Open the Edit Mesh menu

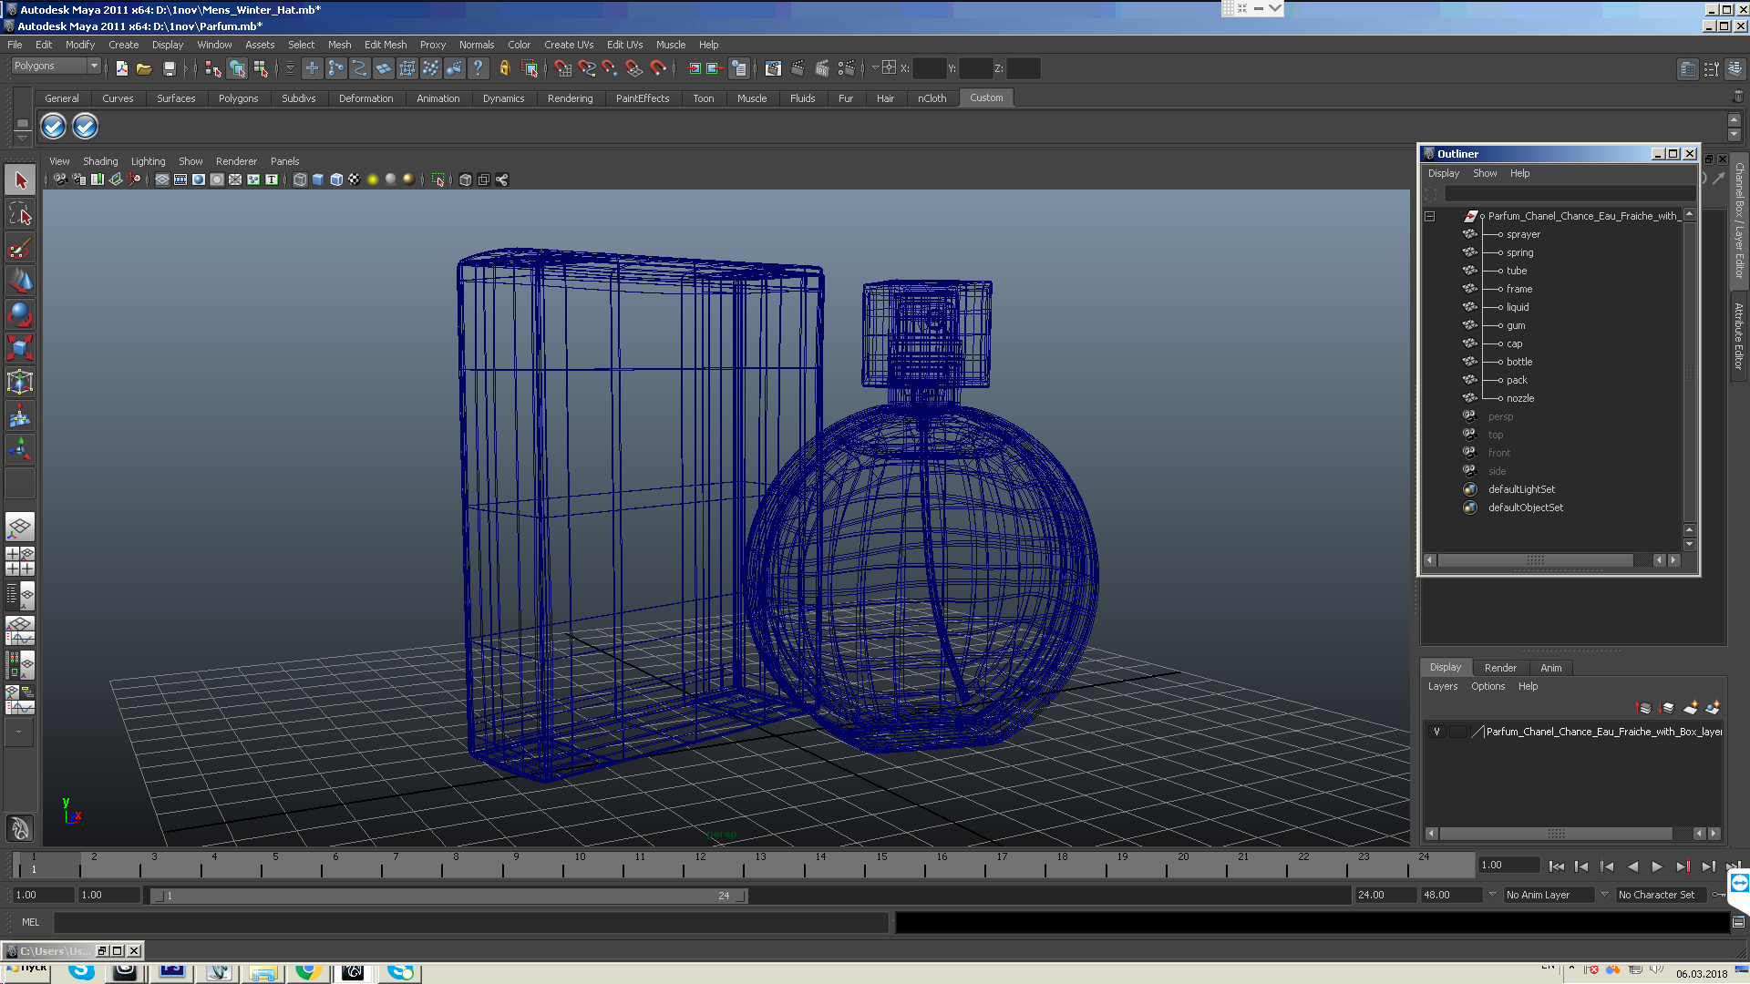click(385, 45)
